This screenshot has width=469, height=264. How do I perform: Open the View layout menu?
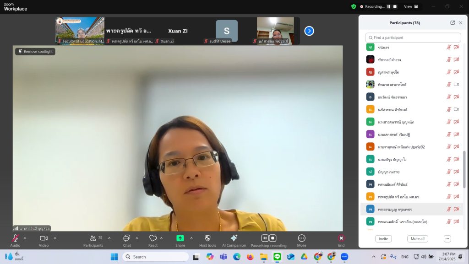click(411, 6)
